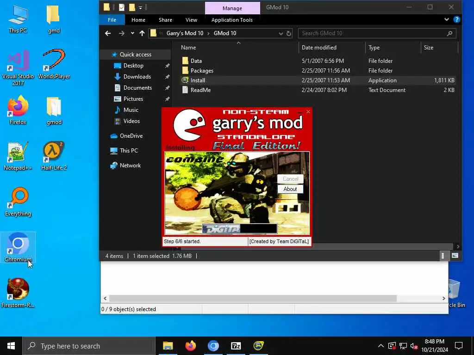
Task: Open 7-Zip taskbar button
Action: pyautogui.click(x=236, y=346)
